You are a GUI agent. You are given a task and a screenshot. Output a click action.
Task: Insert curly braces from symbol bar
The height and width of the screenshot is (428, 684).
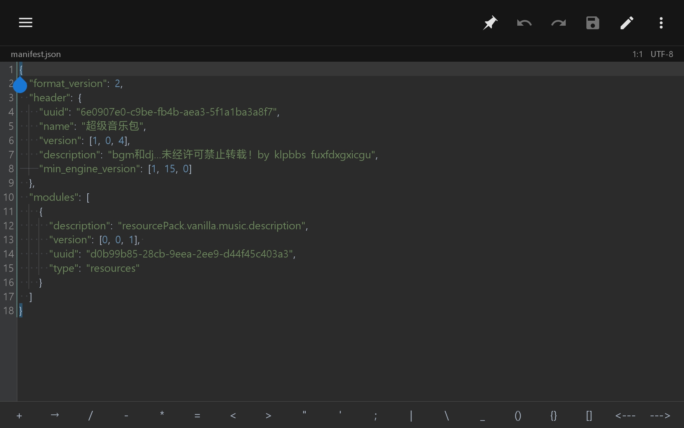554,416
